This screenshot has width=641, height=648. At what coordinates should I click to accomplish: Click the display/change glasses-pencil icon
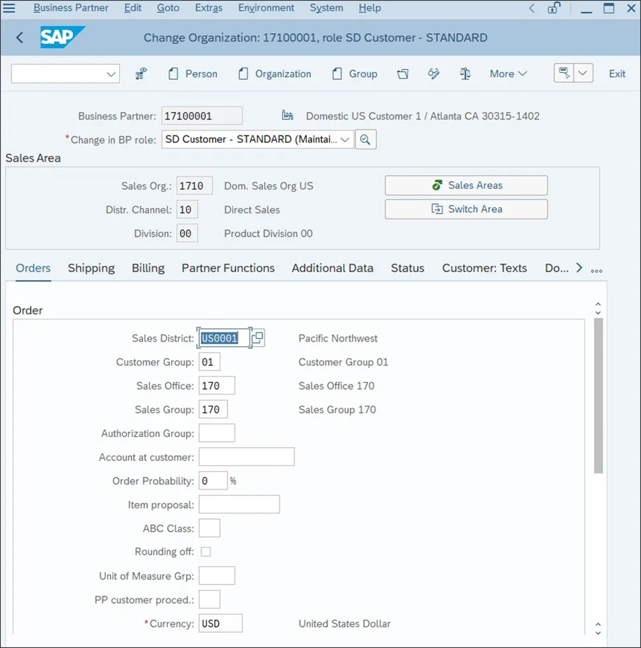click(x=434, y=73)
